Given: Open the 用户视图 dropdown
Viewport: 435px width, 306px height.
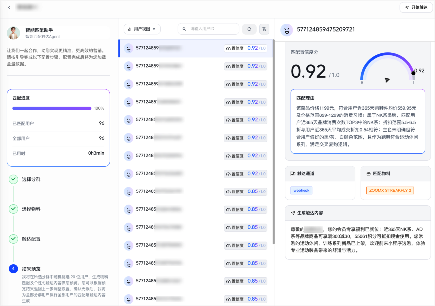Looking at the screenshot, I should pos(142,29).
